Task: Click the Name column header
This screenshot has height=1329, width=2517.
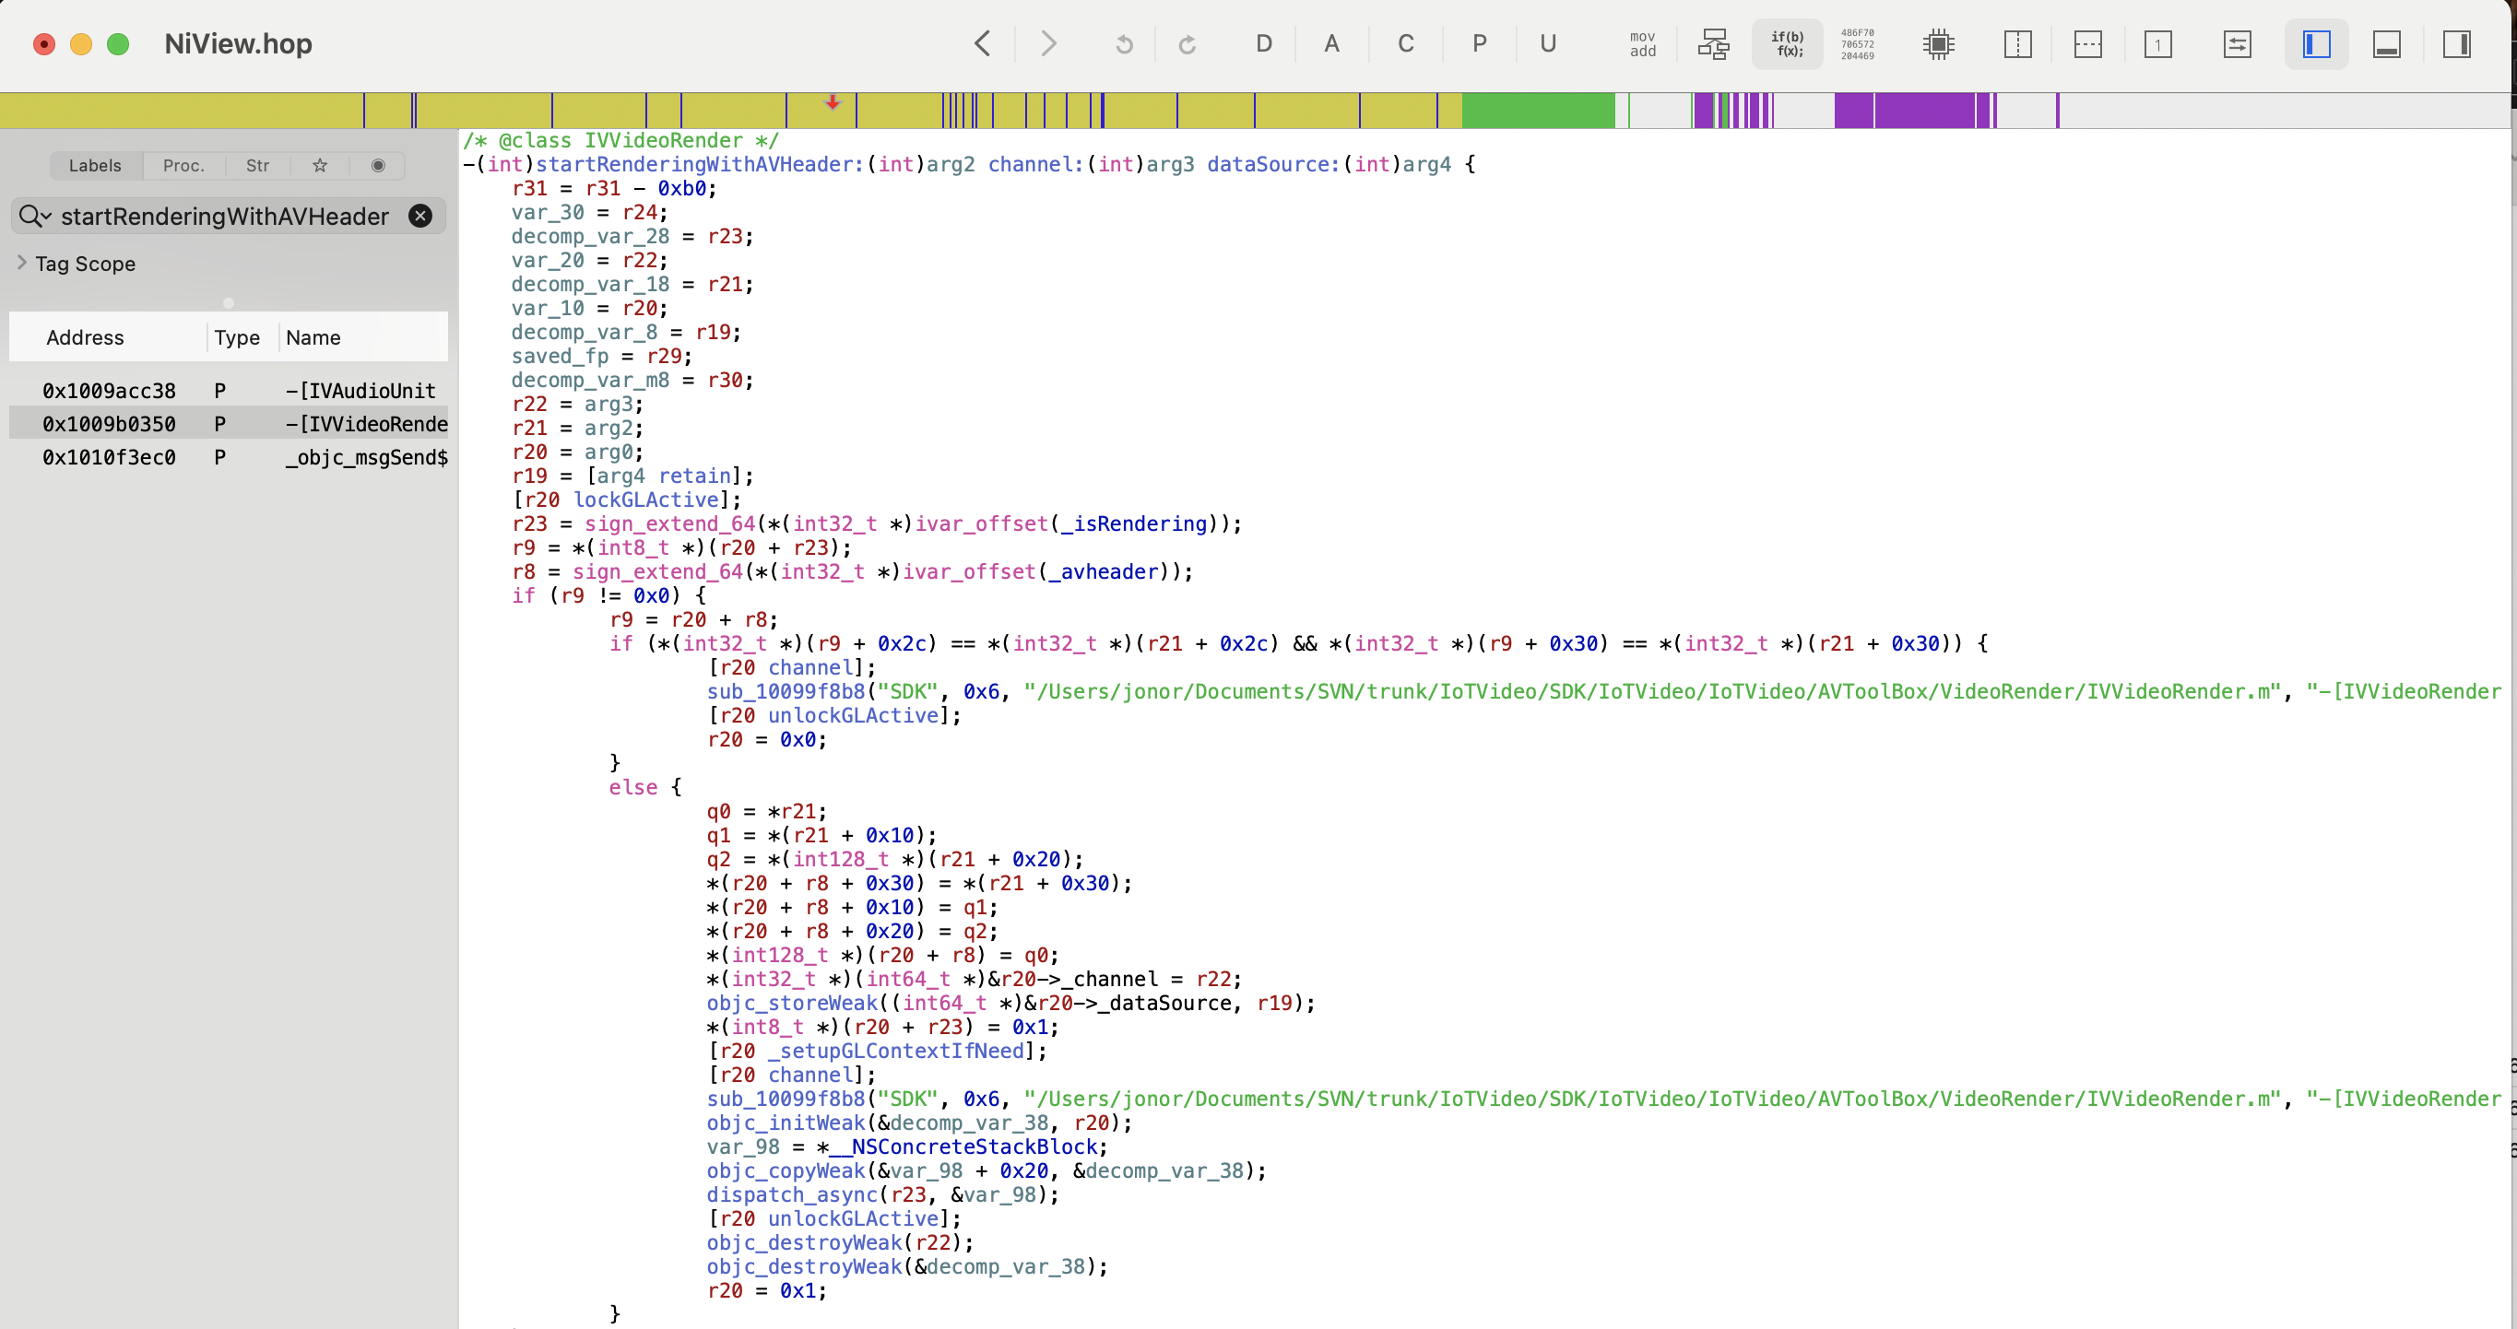Action: 313,338
